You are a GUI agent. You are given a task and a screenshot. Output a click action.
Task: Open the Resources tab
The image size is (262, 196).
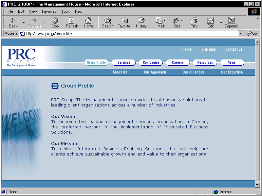[x=205, y=62]
